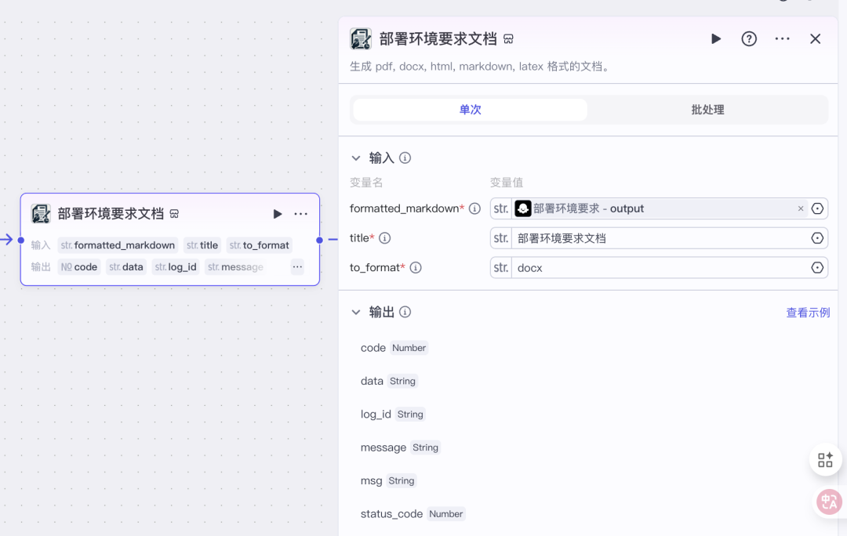Click info icon beside to_format variable
This screenshot has height=536, width=847.
[x=416, y=268]
